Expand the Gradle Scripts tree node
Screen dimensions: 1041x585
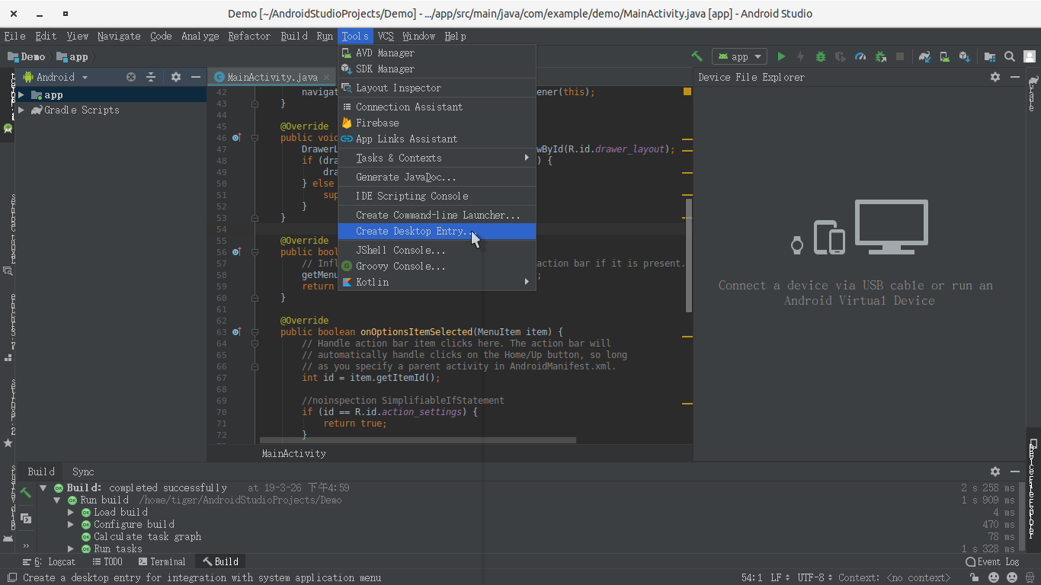tap(21, 110)
